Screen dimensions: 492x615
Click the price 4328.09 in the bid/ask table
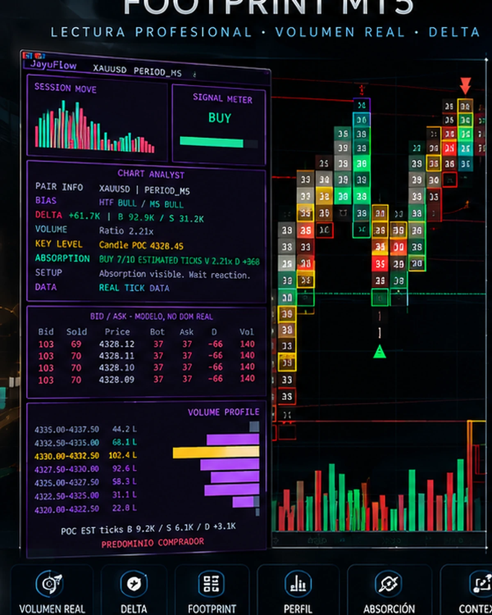116,380
